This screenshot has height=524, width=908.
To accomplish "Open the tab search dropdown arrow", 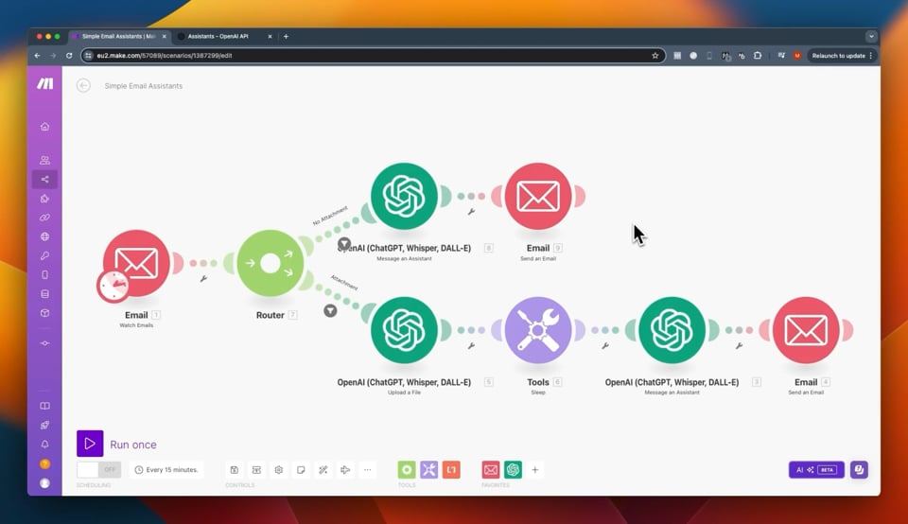I will point(871,37).
